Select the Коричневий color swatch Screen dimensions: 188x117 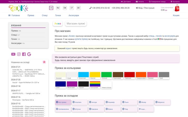click(118, 76)
